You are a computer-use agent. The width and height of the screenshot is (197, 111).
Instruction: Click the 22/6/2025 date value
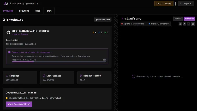pos(48,80)
